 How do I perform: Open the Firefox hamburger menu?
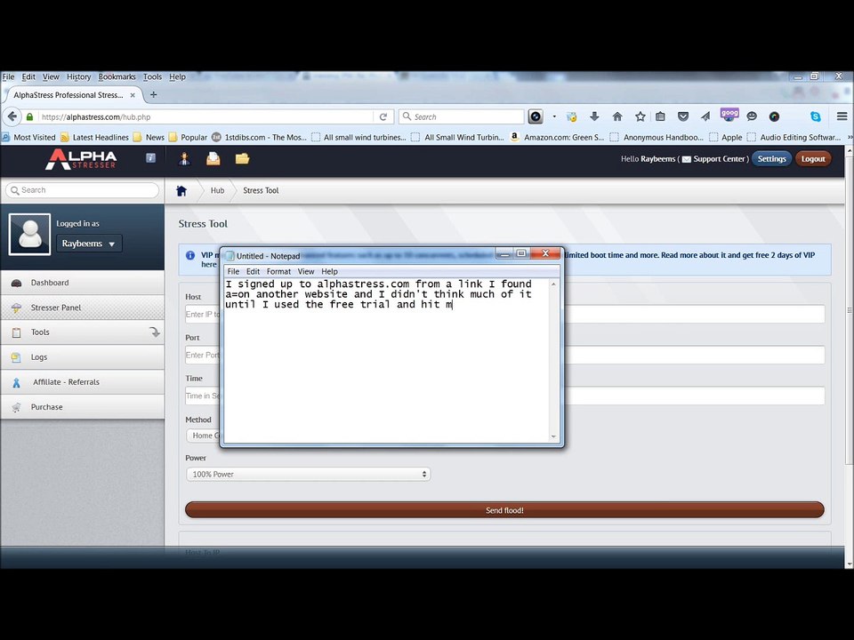click(842, 116)
